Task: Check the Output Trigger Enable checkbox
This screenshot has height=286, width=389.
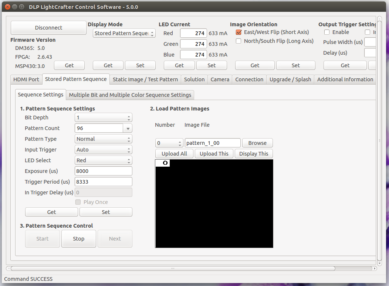Action: pyautogui.click(x=327, y=32)
